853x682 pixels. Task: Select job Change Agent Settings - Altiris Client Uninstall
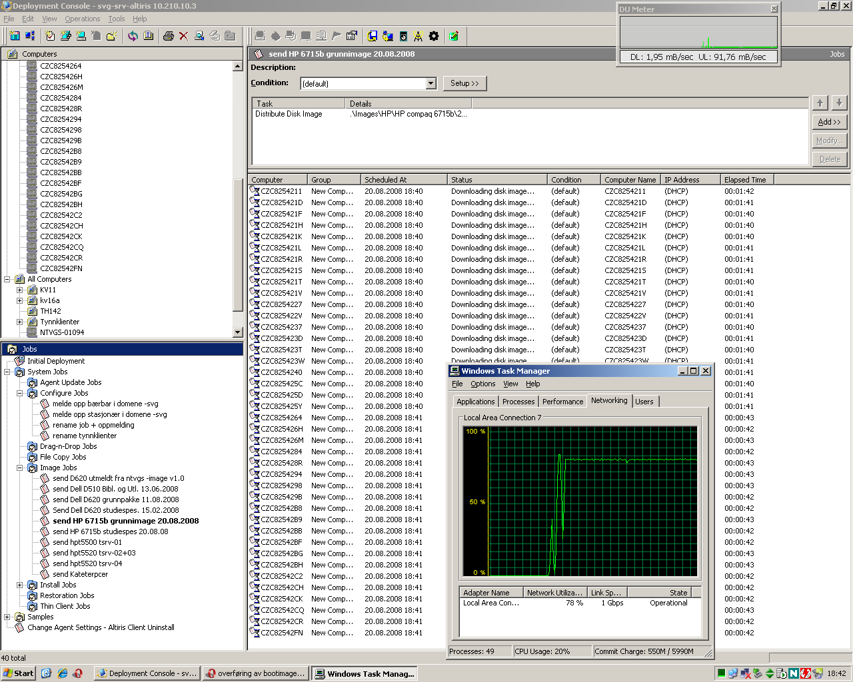[x=101, y=627]
